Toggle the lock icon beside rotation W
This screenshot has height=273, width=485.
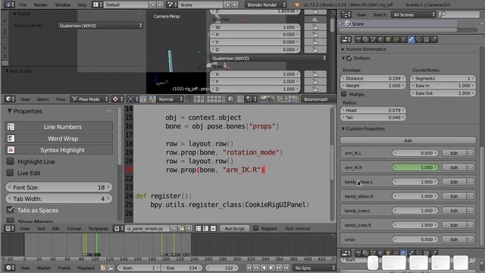(x=315, y=27)
